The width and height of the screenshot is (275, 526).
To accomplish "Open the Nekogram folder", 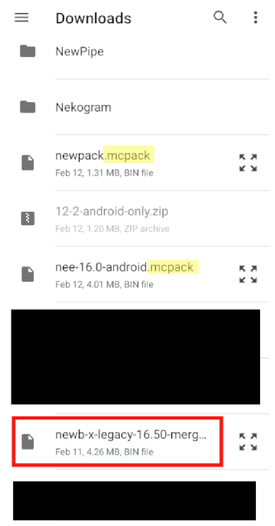I will point(83,107).
